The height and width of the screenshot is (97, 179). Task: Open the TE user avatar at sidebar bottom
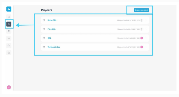click(x=9, y=87)
